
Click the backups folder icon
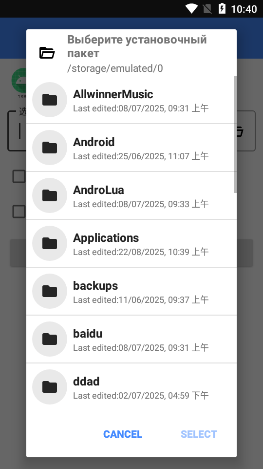pos(50,291)
